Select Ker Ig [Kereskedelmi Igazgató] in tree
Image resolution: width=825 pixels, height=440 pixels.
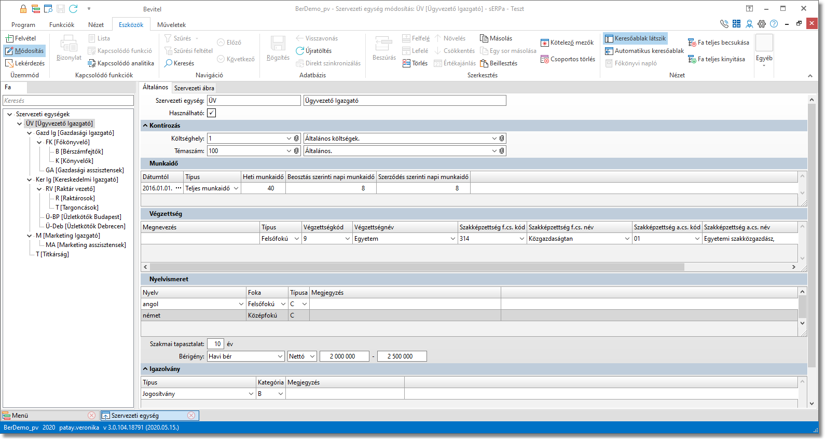click(77, 180)
